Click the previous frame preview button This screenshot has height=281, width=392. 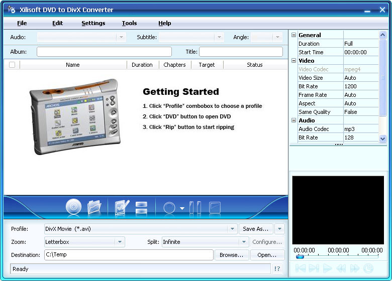[x=301, y=268]
